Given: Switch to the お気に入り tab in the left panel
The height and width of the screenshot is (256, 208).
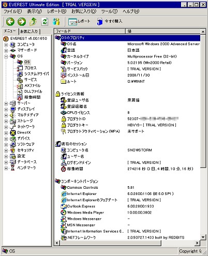Looking at the screenshot, I should click(x=29, y=32).
